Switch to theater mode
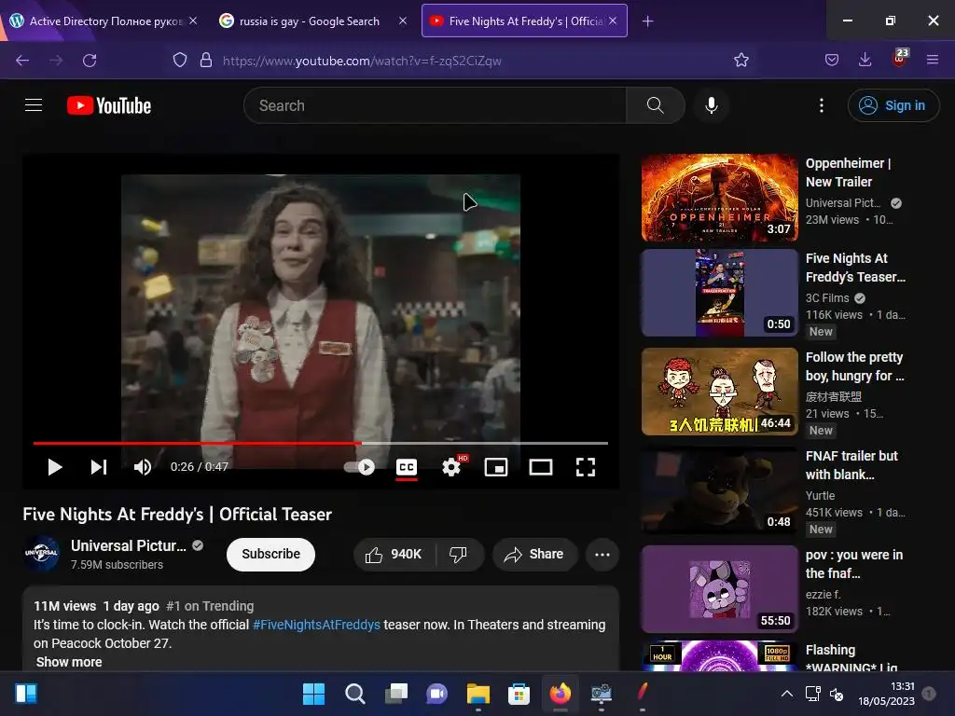The image size is (955, 716). (541, 467)
